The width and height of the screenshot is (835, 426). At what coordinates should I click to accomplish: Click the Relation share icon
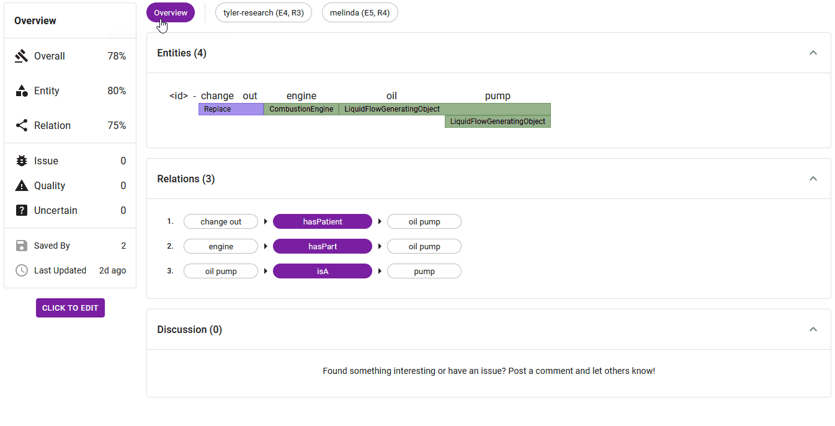pyautogui.click(x=22, y=126)
